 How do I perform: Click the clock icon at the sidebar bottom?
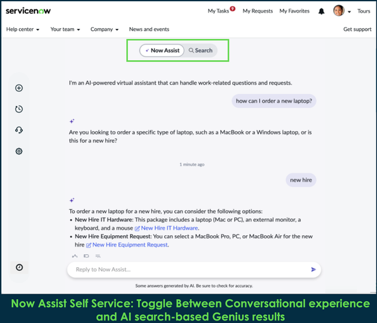coord(19,267)
